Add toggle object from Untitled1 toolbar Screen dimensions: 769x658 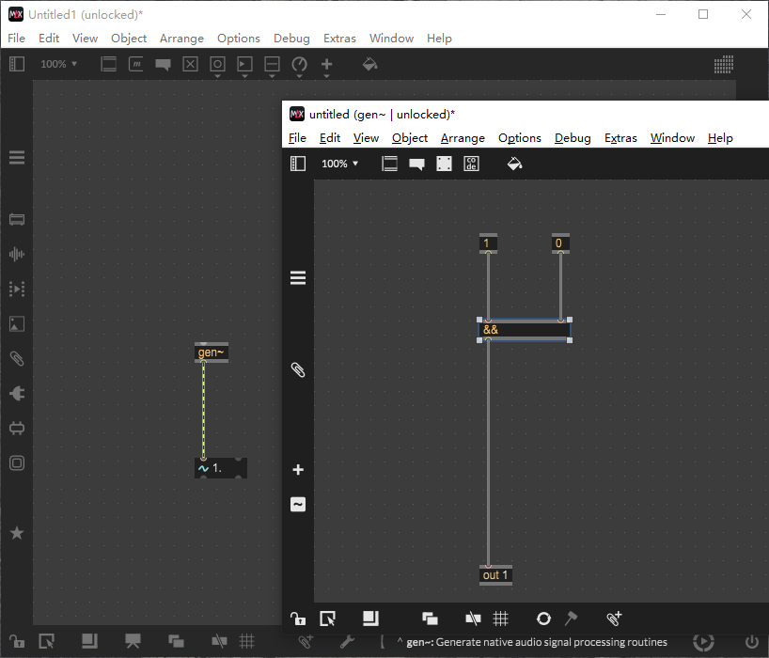pyautogui.click(x=190, y=64)
